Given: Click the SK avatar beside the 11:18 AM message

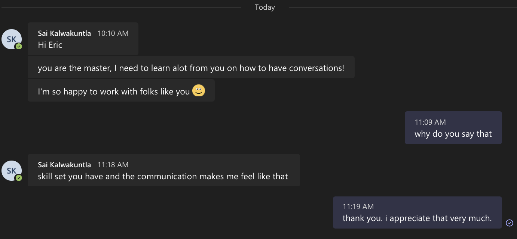Looking at the screenshot, I should pyautogui.click(x=12, y=171).
